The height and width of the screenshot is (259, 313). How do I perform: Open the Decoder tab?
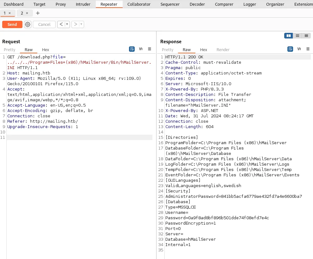(197, 4)
